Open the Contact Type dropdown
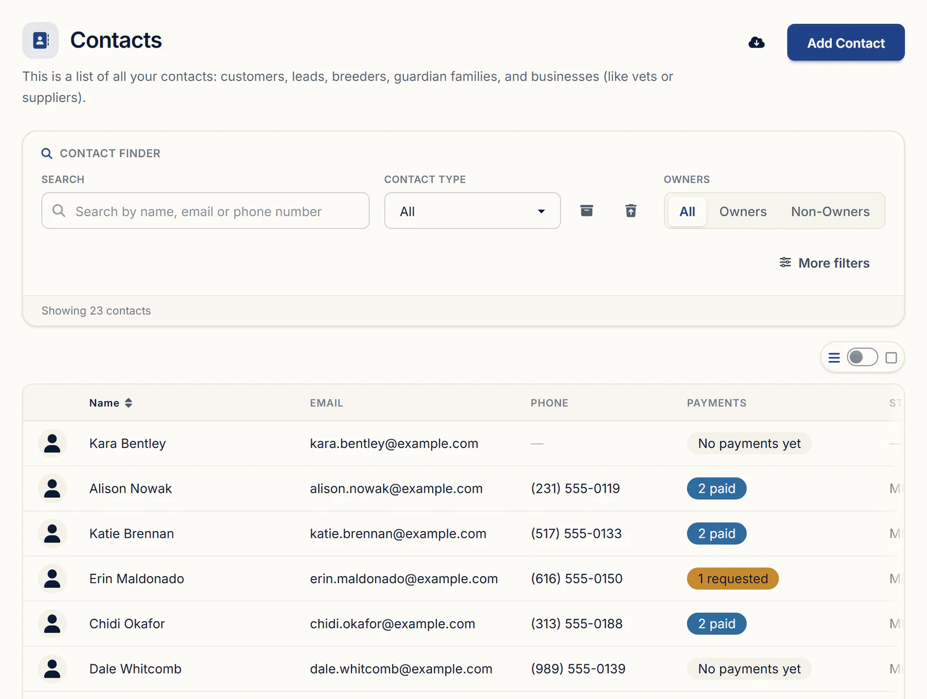The width and height of the screenshot is (927, 699). [x=472, y=211]
